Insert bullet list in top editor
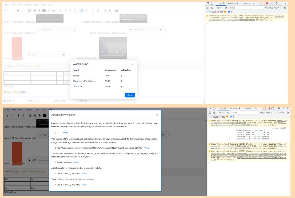The width and height of the screenshot is (295, 198). point(105,10)
